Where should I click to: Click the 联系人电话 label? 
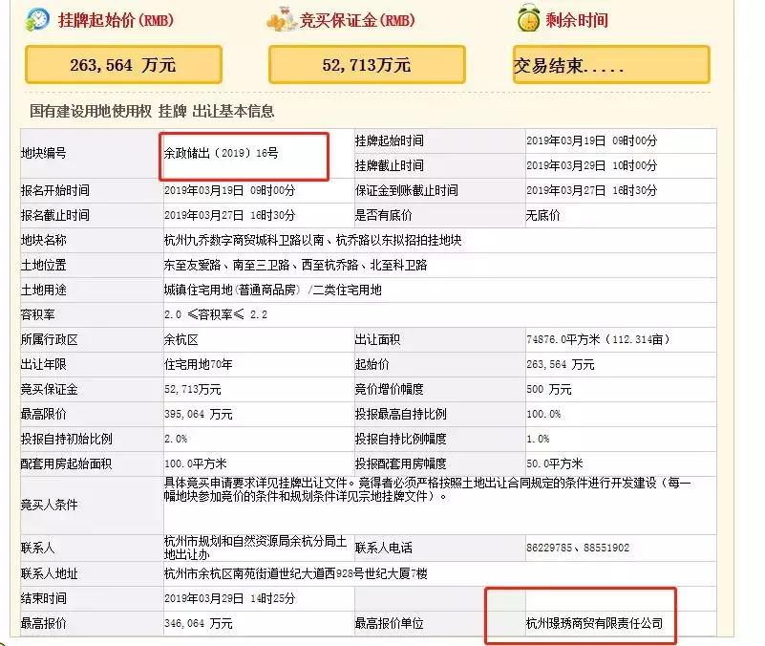(x=383, y=548)
